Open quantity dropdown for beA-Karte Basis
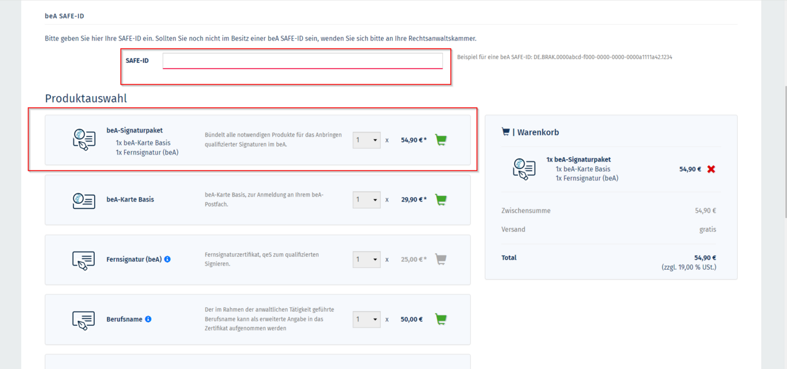 click(x=367, y=200)
